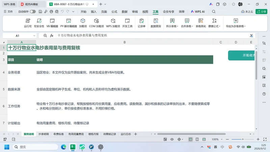The width and height of the screenshot is (270, 152).
Task: Redo the last action
Action: [x=68, y=11]
